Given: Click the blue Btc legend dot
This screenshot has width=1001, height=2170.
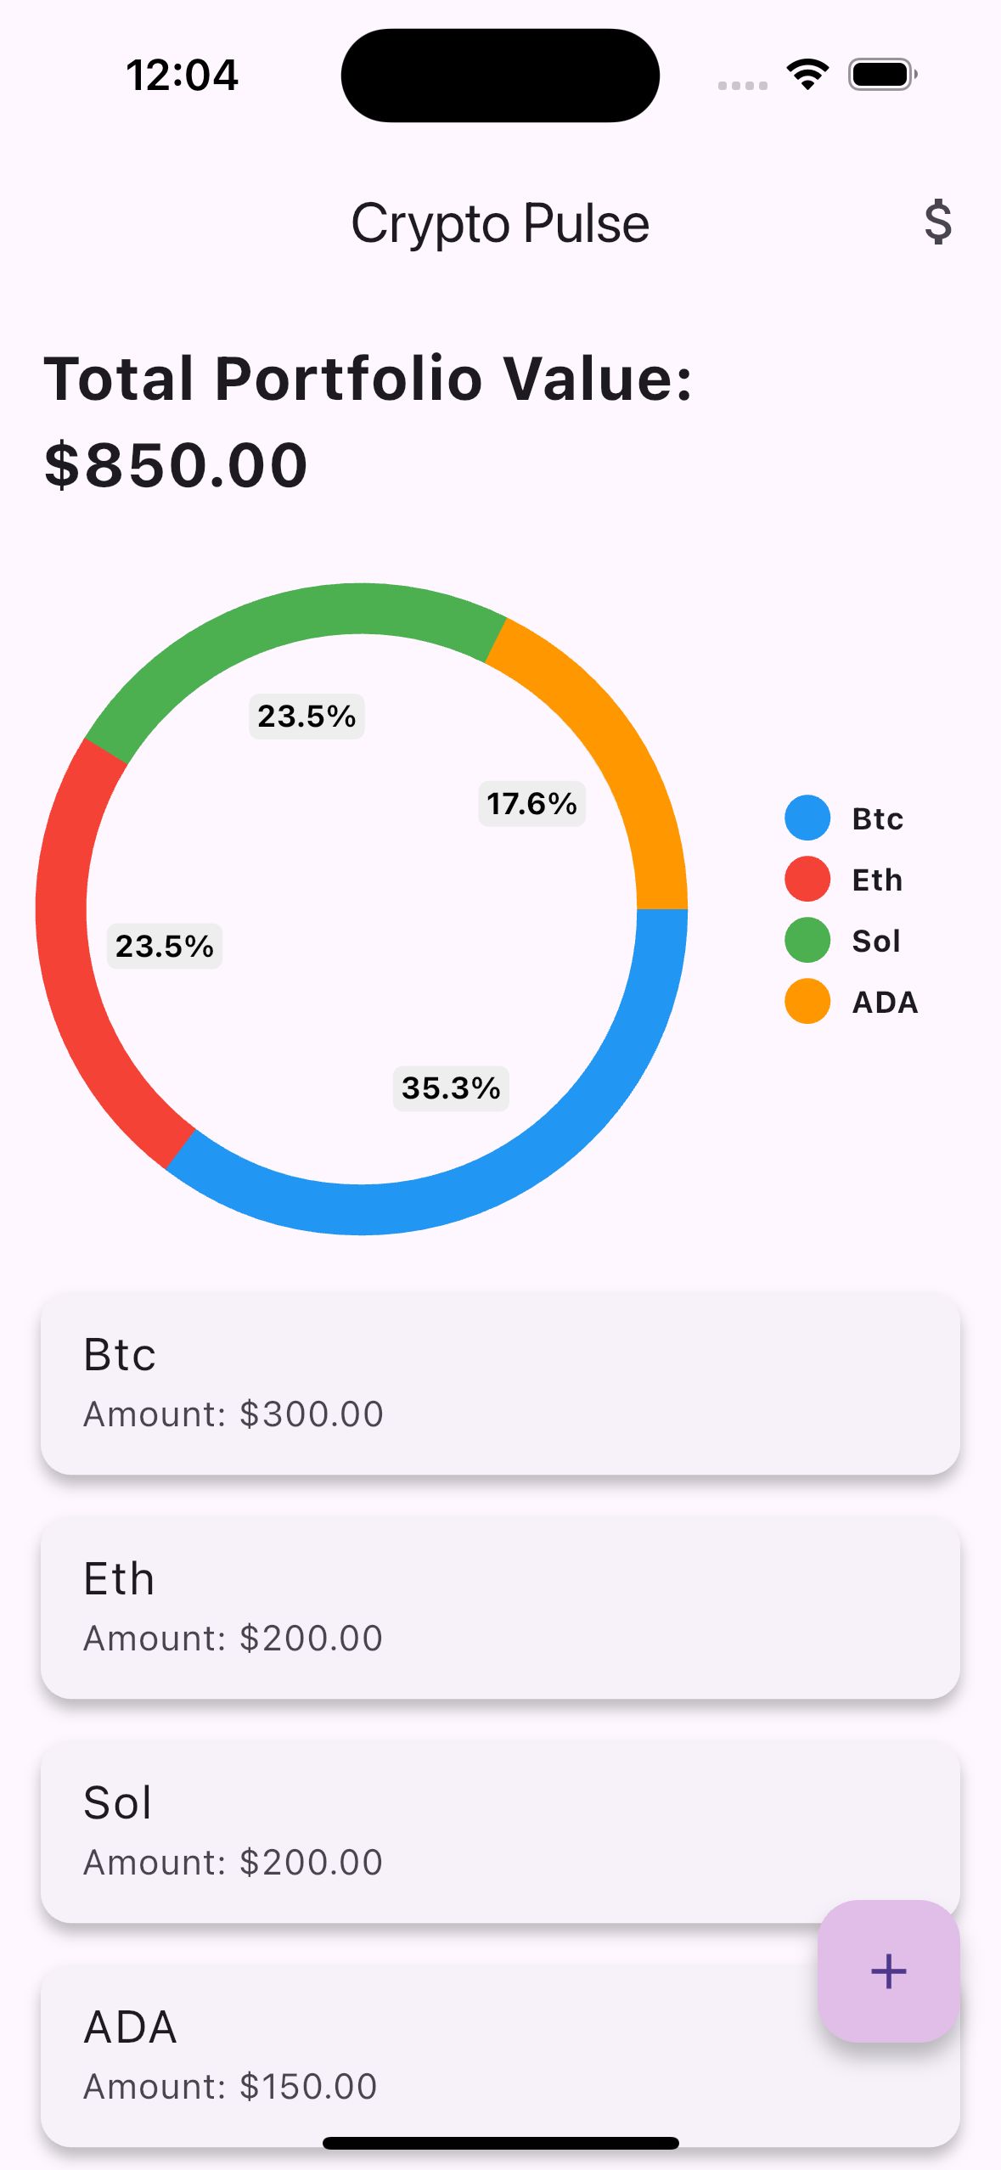Looking at the screenshot, I should (x=807, y=818).
